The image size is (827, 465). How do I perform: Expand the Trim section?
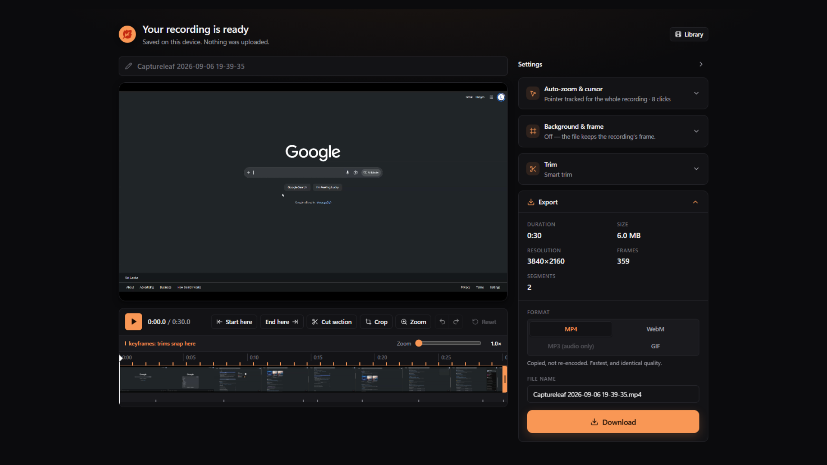tap(696, 169)
